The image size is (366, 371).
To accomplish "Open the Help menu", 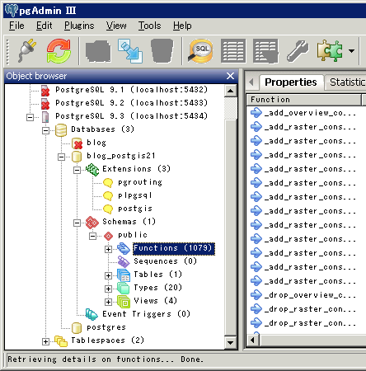I will [182, 26].
